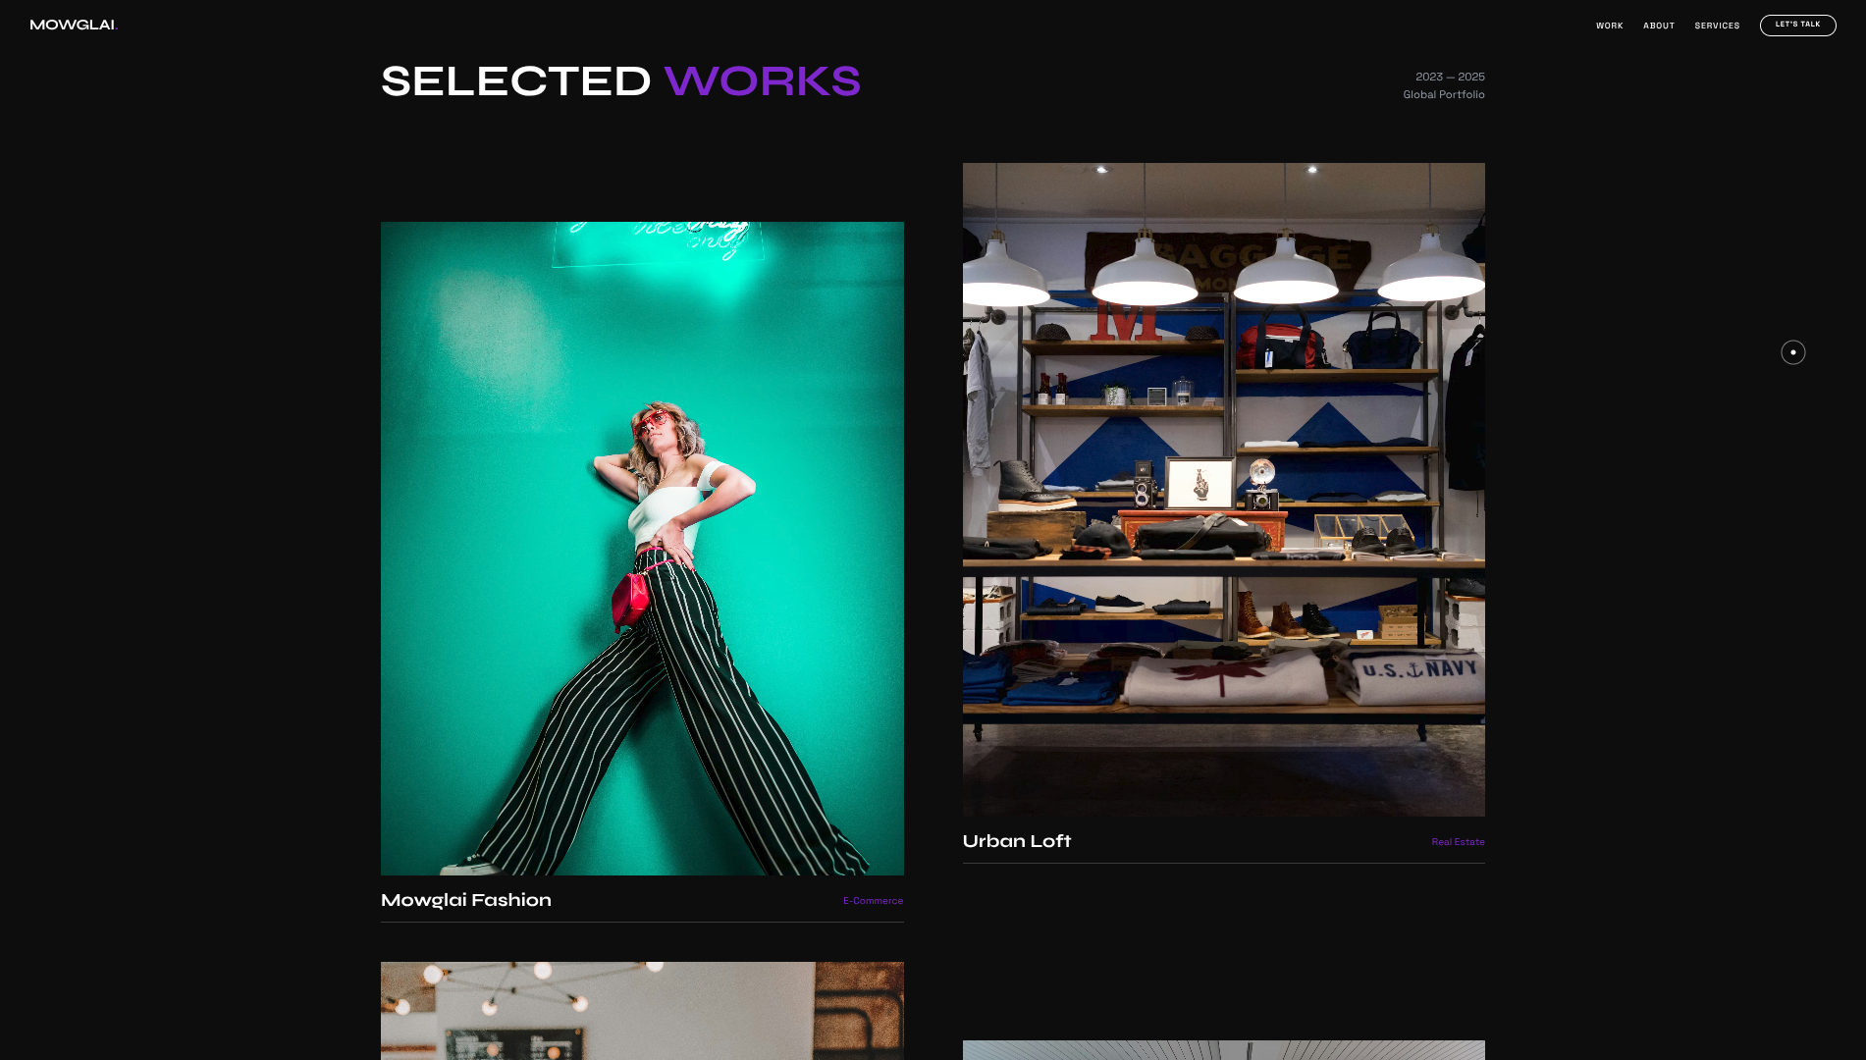Open the ABOUT navigation item
Viewport: 1866px width, 1060px height.
1659,26
